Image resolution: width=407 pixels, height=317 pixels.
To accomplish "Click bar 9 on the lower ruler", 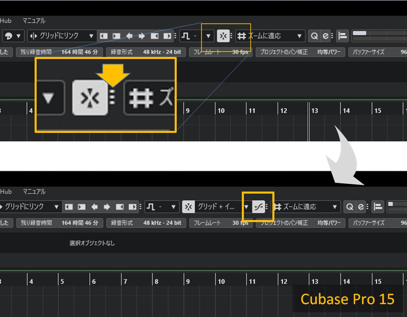I will [x=187, y=281].
